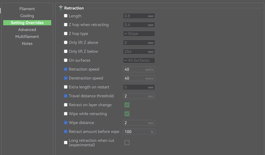The height and width of the screenshot is (155, 265).
Task: Open the Cooling tab
Action: (27, 16)
